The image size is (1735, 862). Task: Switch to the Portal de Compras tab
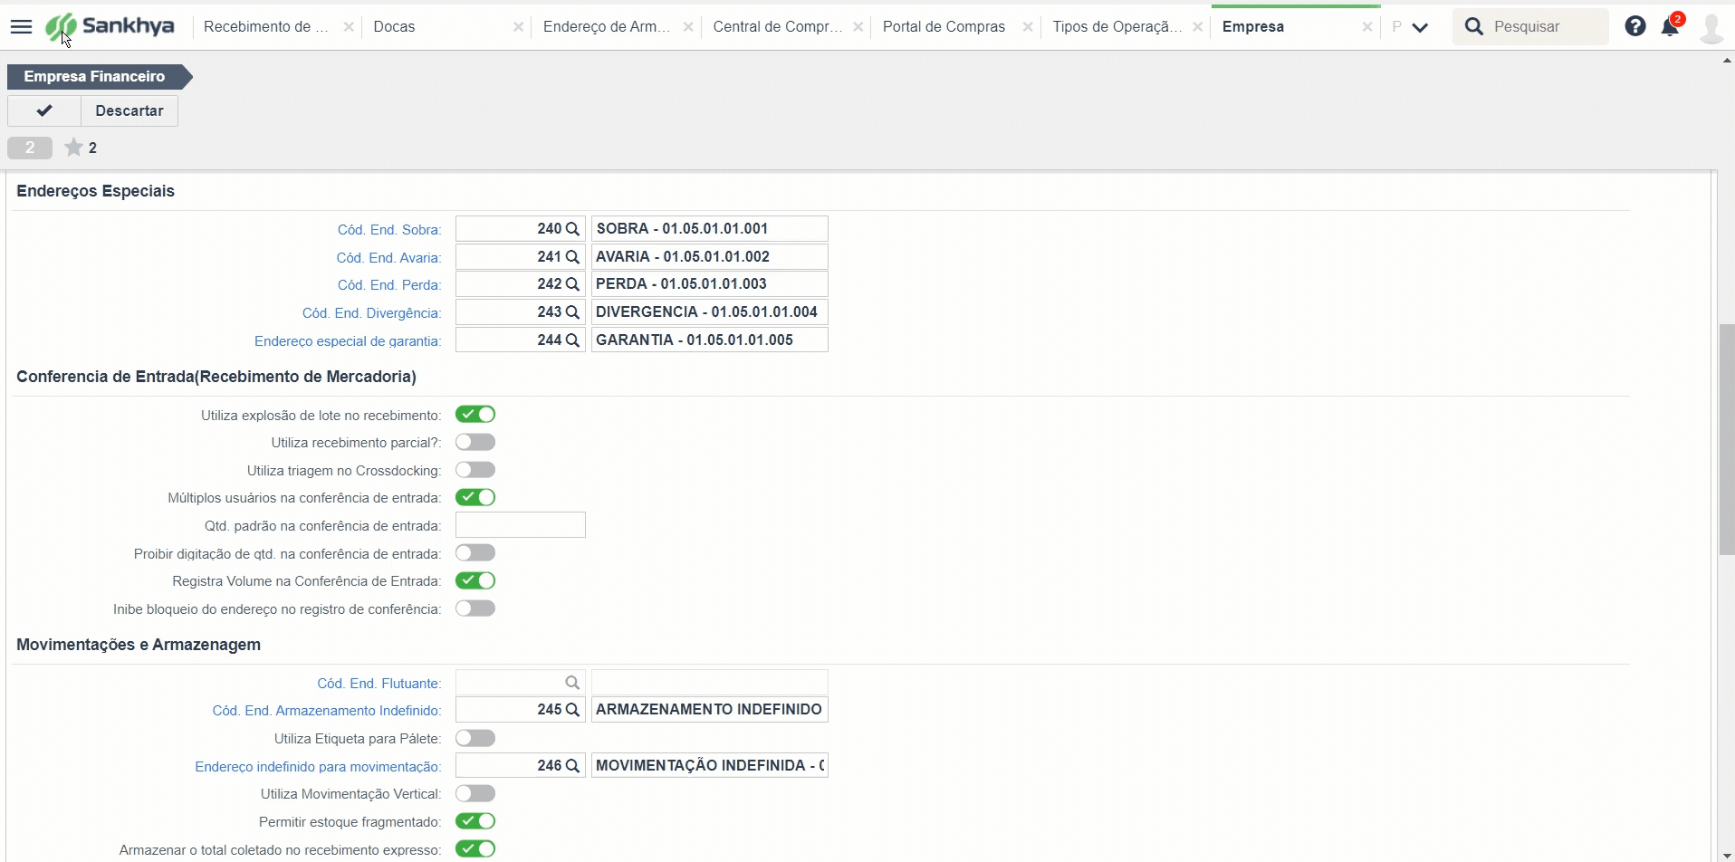pos(944,27)
